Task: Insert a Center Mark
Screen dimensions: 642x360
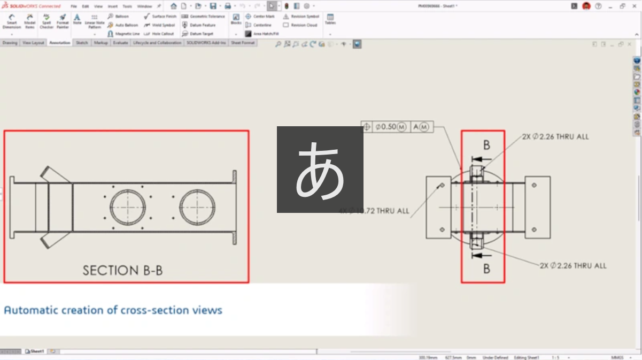Action: pos(259,17)
